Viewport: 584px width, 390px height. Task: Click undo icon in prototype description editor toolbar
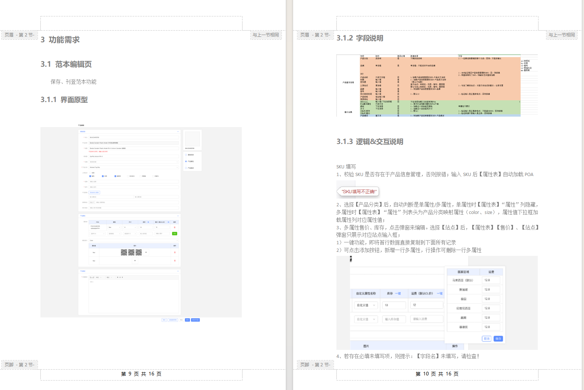click(91, 277)
